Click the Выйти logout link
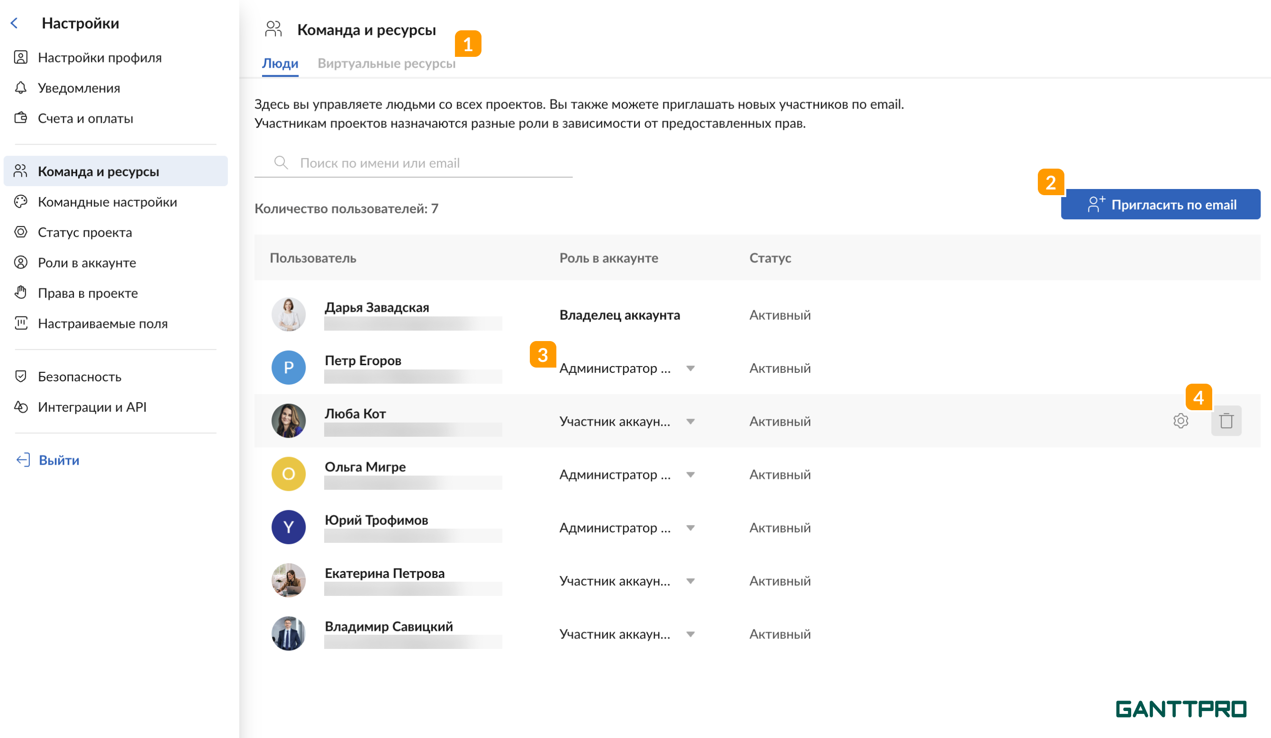 point(58,460)
